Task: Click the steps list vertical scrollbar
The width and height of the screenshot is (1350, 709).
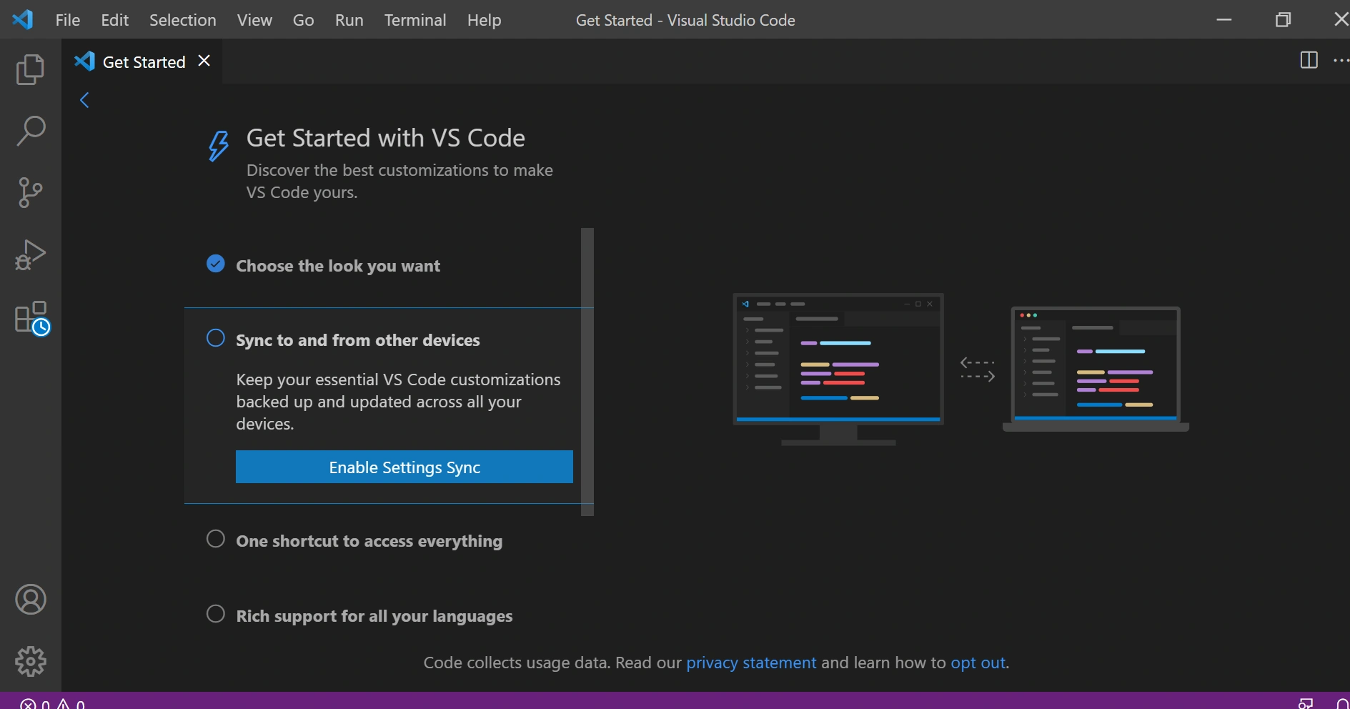Action: [587, 372]
